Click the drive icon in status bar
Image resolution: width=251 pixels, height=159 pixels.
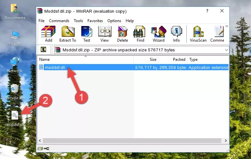pos(40,149)
